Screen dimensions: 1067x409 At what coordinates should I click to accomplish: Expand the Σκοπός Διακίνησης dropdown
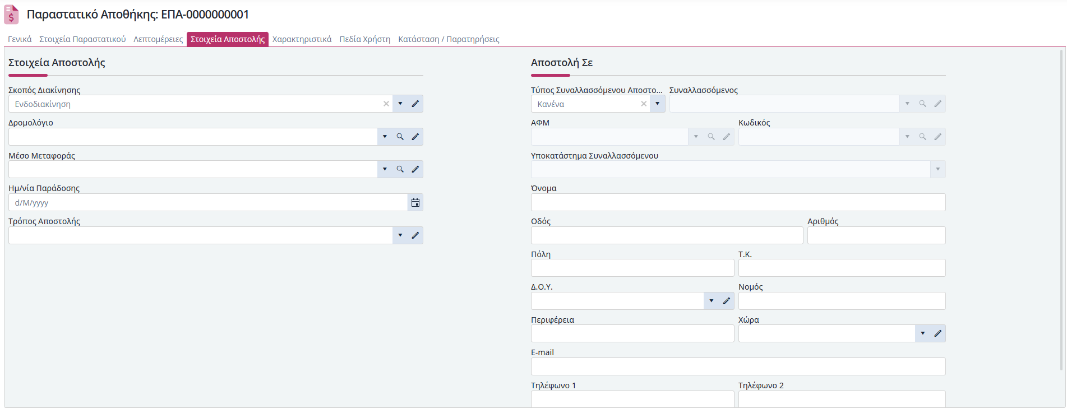click(400, 104)
